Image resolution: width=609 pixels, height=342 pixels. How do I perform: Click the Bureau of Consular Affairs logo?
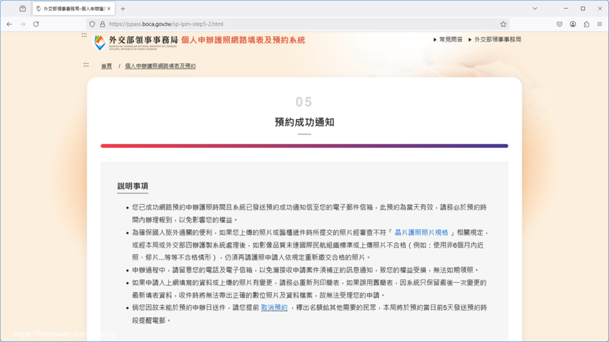pos(135,42)
